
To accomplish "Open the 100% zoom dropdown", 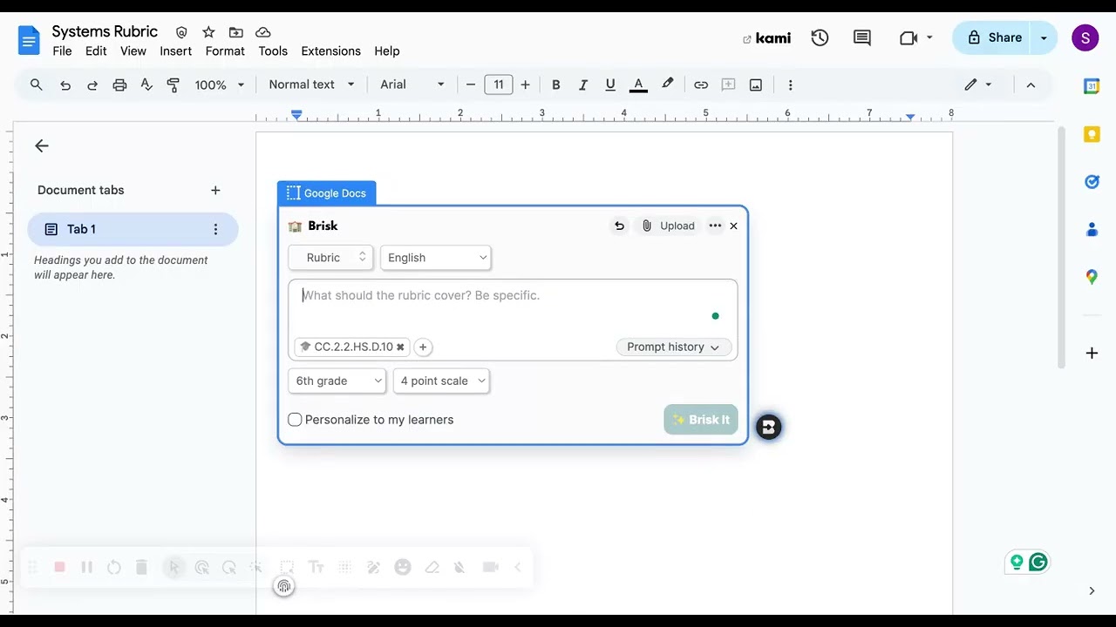I will click(219, 84).
